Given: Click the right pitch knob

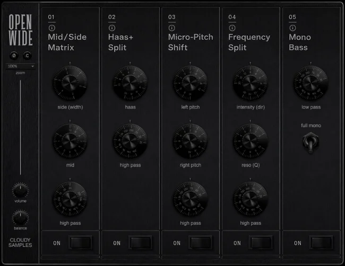Looking at the screenshot, I should [x=190, y=141].
